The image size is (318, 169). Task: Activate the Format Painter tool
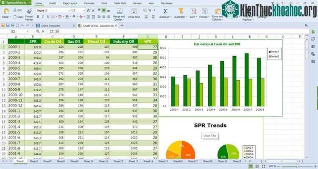pyautogui.click(x=29, y=14)
